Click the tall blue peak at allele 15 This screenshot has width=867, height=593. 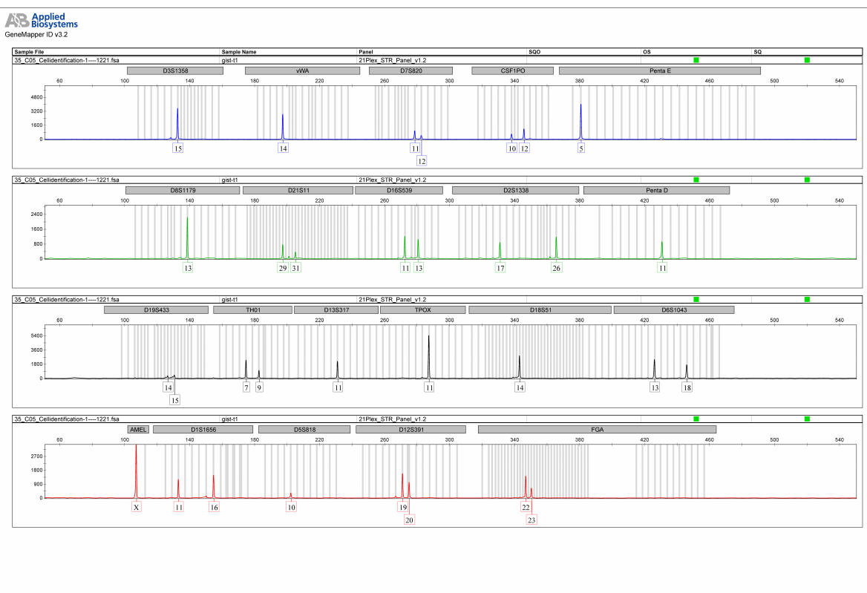[x=177, y=123]
